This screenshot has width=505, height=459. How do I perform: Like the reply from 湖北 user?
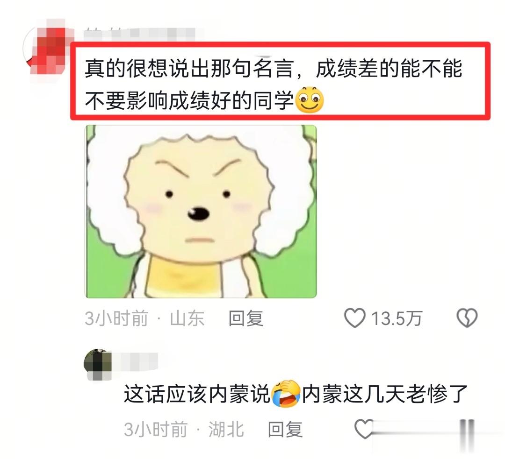[364, 429]
